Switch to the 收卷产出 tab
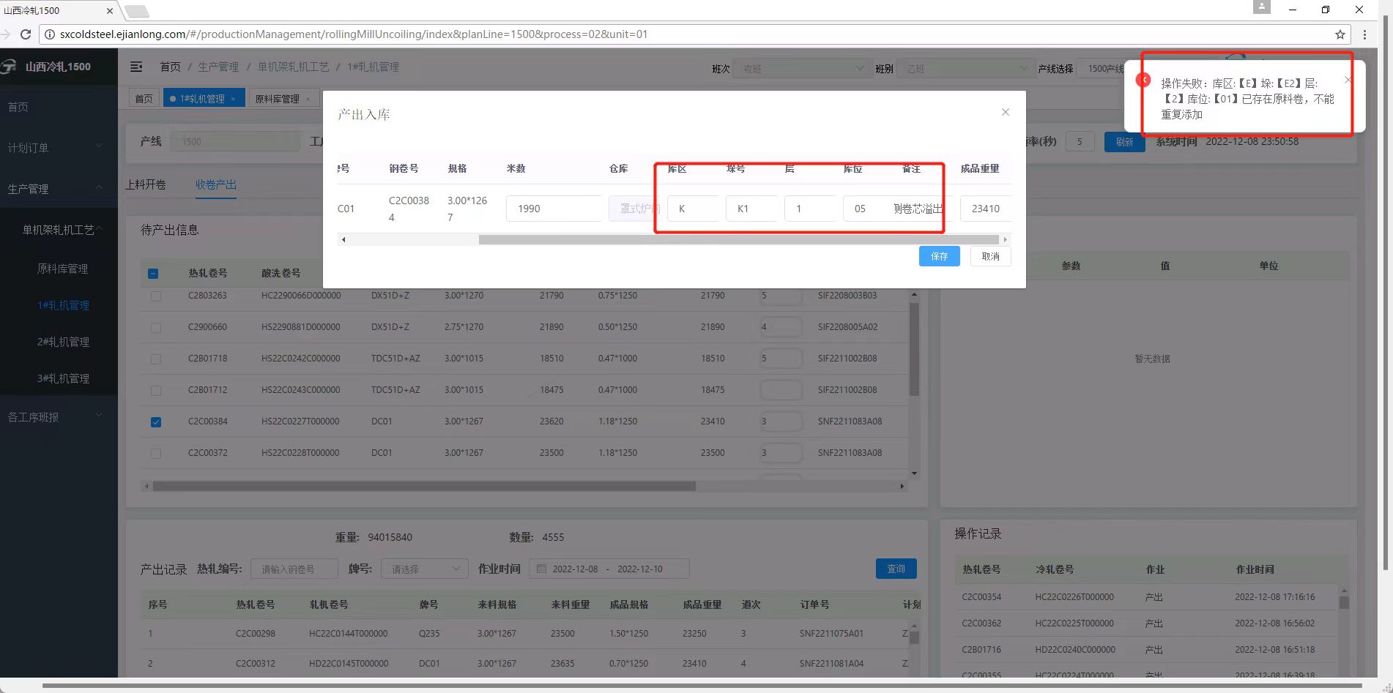 tap(216, 184)
